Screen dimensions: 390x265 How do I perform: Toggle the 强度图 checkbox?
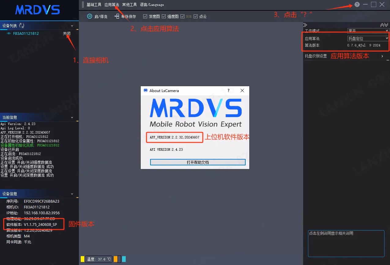[164, 17]
